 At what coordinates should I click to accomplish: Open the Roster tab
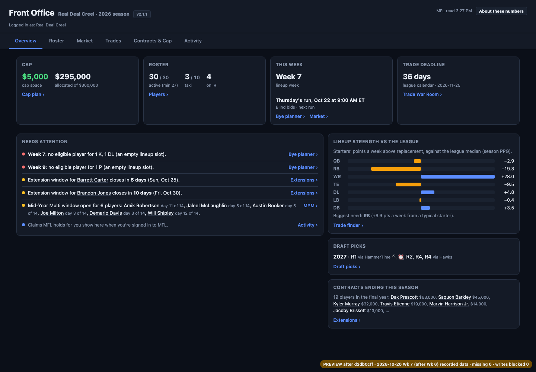pyautogui.click(x=57, y=41)
